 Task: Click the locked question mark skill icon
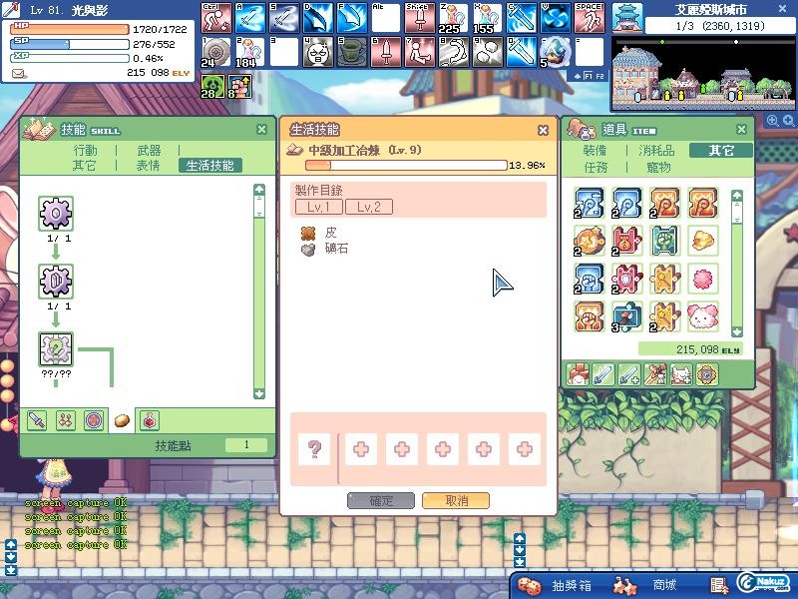[x=56, y=348]
